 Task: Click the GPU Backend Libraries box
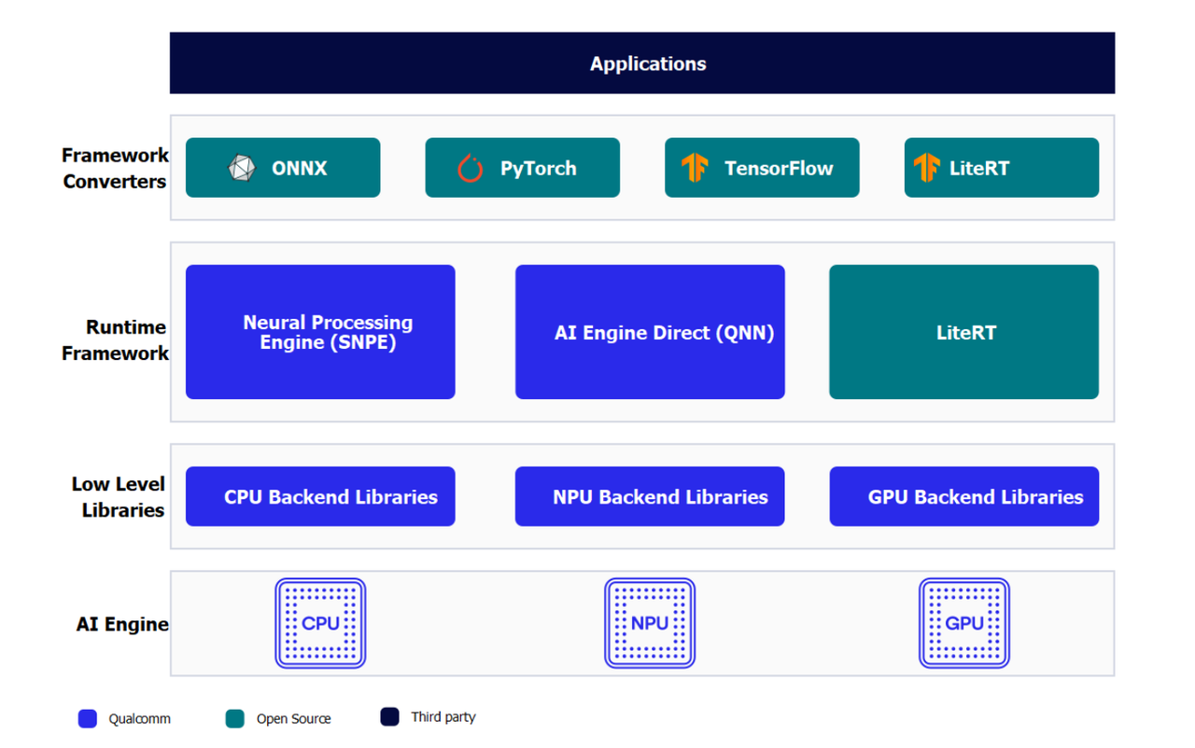click(x=963, y=496)
